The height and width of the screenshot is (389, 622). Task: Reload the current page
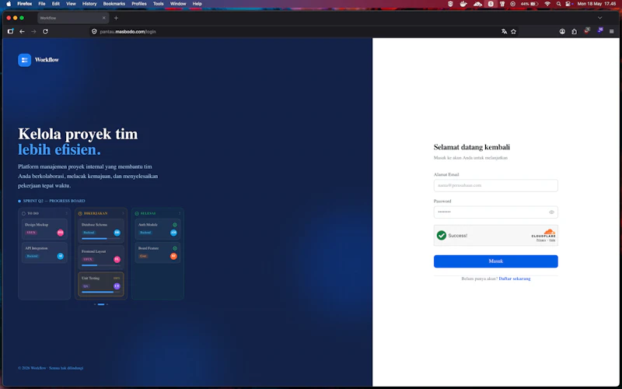45,31
